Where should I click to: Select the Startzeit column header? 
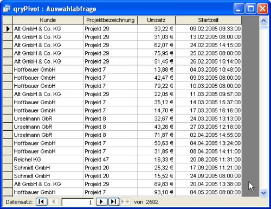(208, 20)
